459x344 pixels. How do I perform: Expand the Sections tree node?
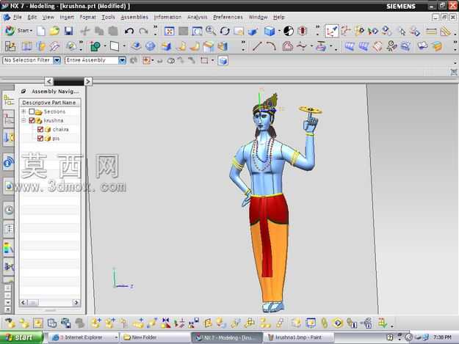click(x=24, y=111)
